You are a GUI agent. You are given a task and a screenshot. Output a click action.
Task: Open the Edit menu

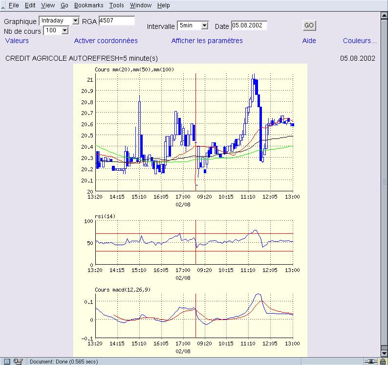click(30, 5)
